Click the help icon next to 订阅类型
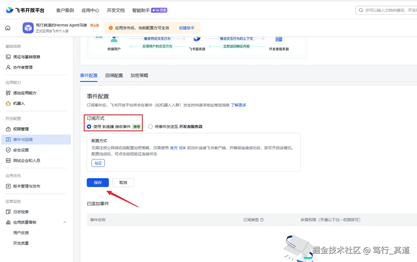Viewport: 417px width, 262px height. pos(262,220)
